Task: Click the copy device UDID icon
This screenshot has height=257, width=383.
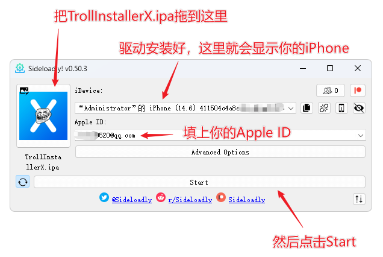Action: [x=307, y=108]
